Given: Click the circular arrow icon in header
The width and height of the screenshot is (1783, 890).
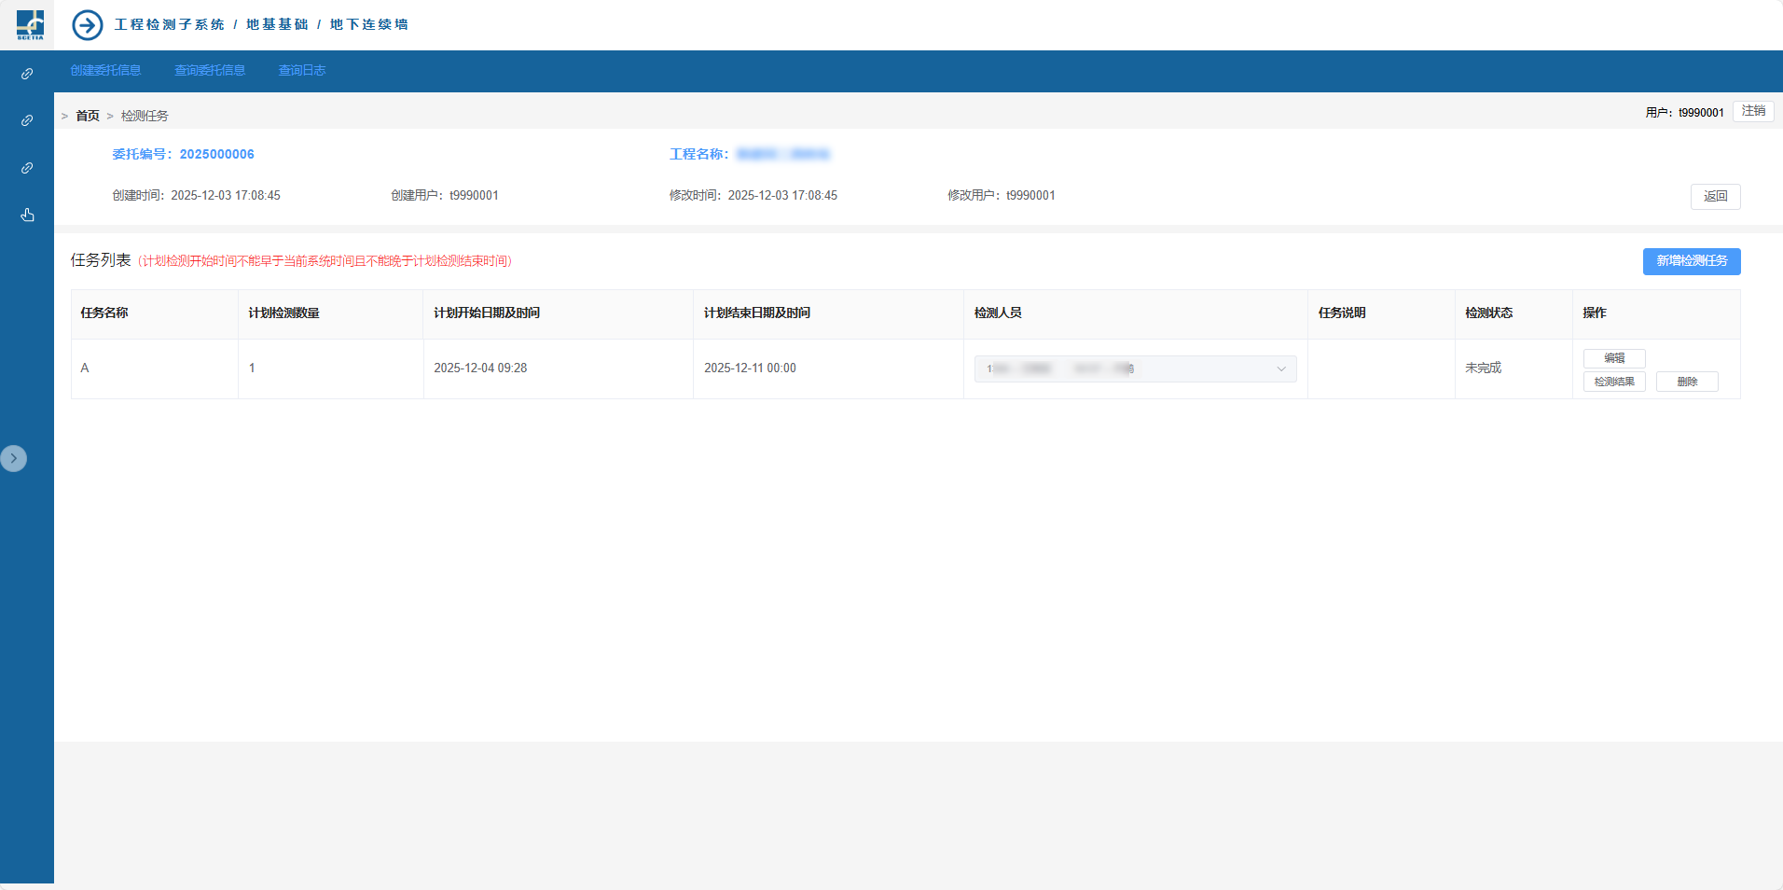Looking at the screenshot, I should click(88, 25).
